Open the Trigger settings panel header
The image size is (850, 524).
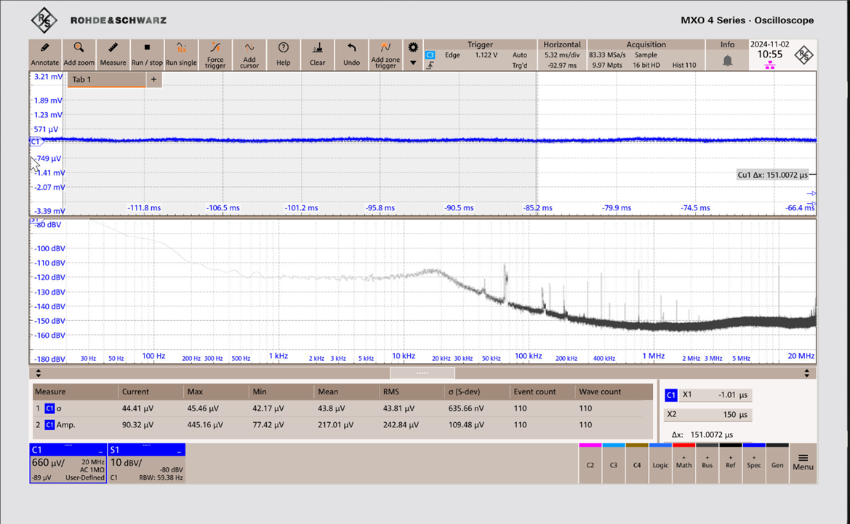(x=480, y=44)
